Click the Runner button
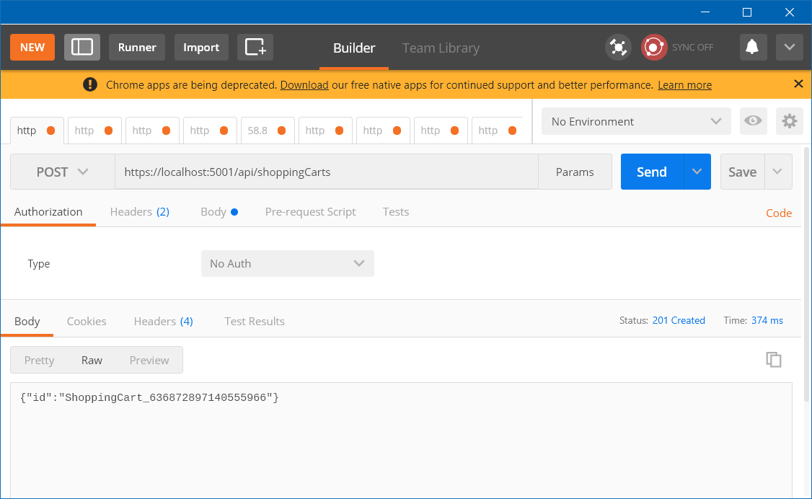Viewport: 812px width, 499px height. coord(137,47)
